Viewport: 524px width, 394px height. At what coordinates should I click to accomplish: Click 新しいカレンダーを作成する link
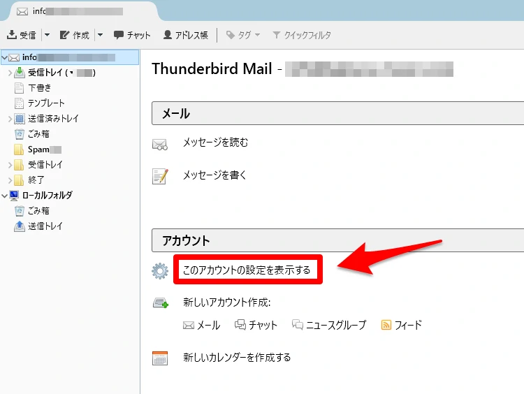(237, 357)
